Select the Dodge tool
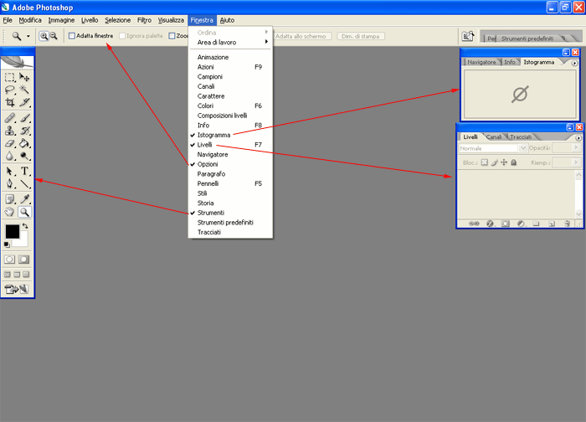Image resolution: width=586 pixels, height=422 pixels. tap(24, 156)
